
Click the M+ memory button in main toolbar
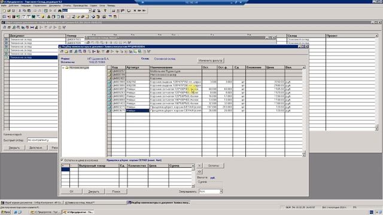139,11
